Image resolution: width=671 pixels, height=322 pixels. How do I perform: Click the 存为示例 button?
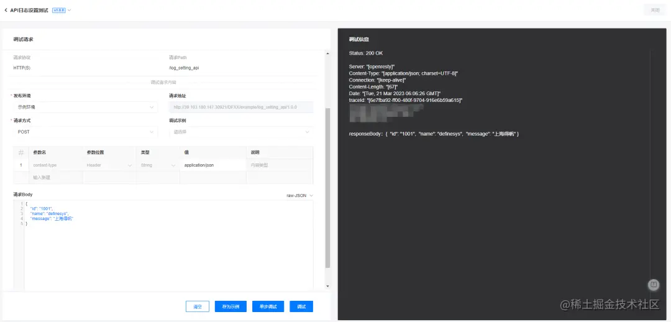click(x=231, y=306)
